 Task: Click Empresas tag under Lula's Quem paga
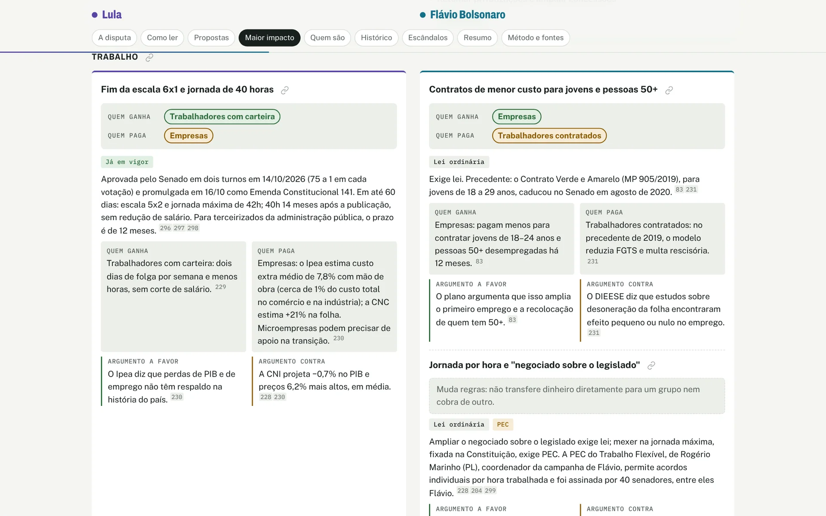coord(188,135)
